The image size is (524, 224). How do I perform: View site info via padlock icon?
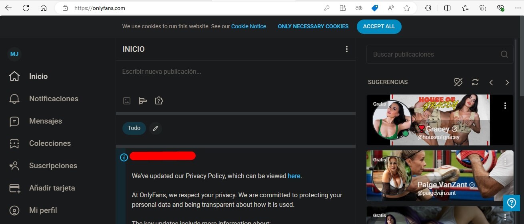click(x=65, y=8)
